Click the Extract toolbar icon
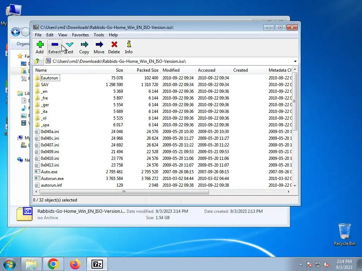Image resolution: width=362 pixels, height=271 pixels. 55,47
